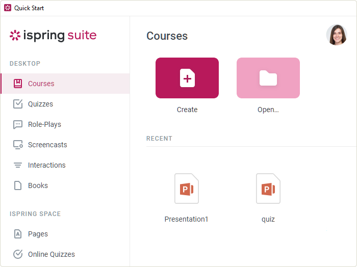The height and width of the screenshot is (267, 357).
Task: Open the quiz PowerPoint file icon
Action: click(268, 189)
